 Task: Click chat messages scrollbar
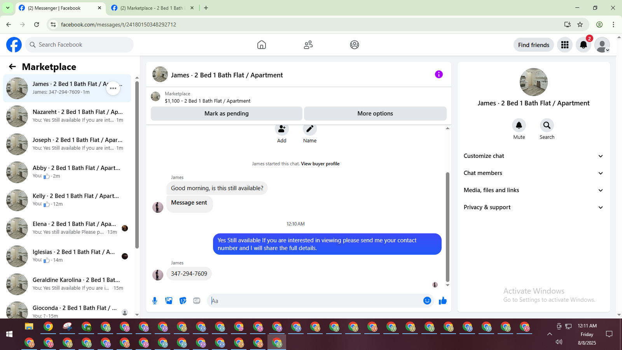447,227
